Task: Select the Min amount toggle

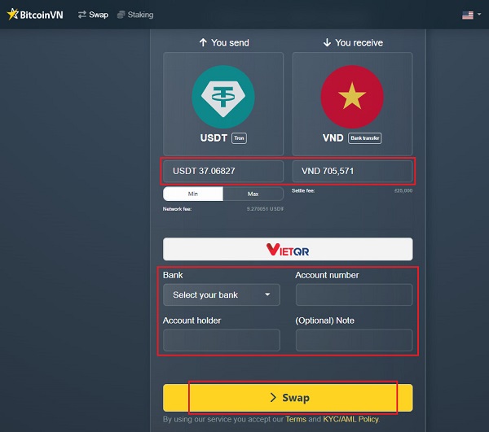Action: point(193,194)
